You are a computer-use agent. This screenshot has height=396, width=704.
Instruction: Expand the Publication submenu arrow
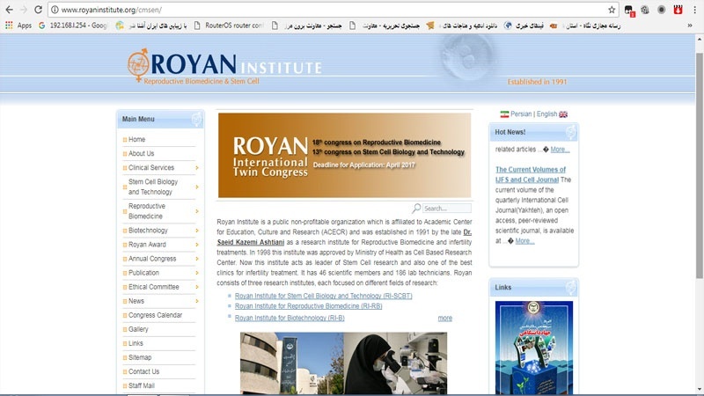pyautogui.click(x=197, y=273)
